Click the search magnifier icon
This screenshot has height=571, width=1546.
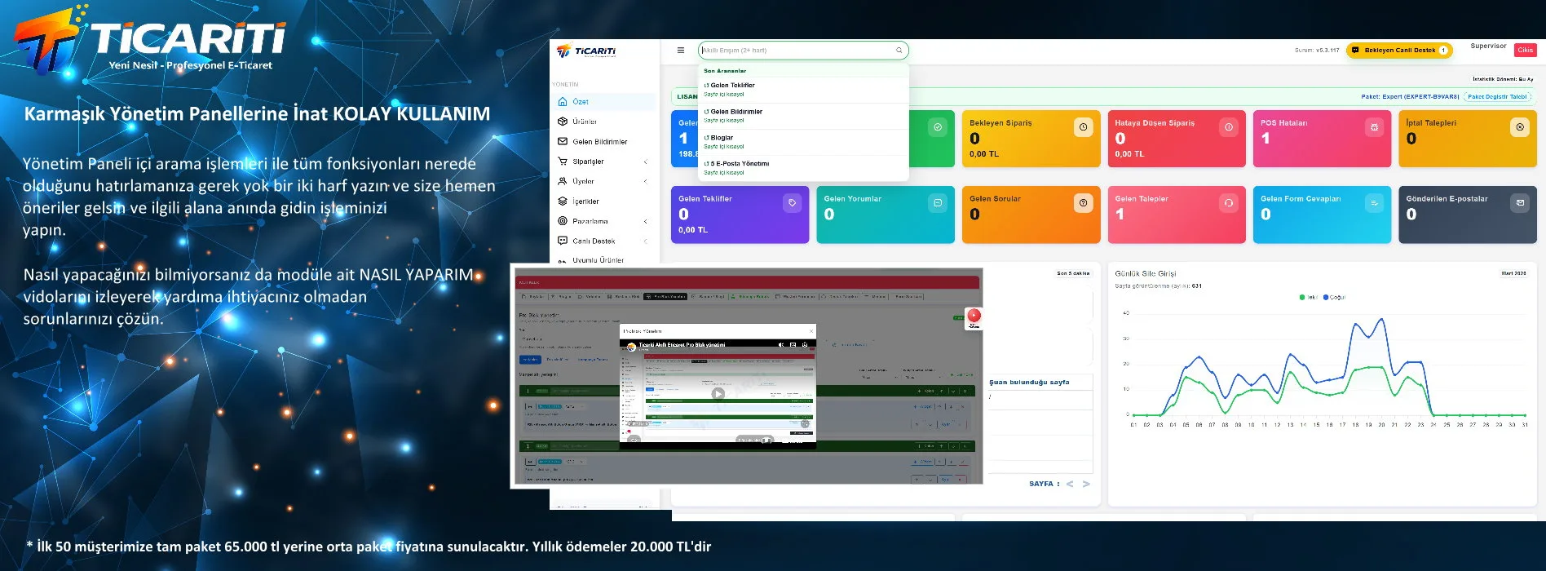(899, 51)
